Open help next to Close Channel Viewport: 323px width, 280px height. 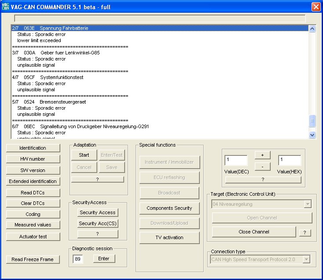point(305,233)
